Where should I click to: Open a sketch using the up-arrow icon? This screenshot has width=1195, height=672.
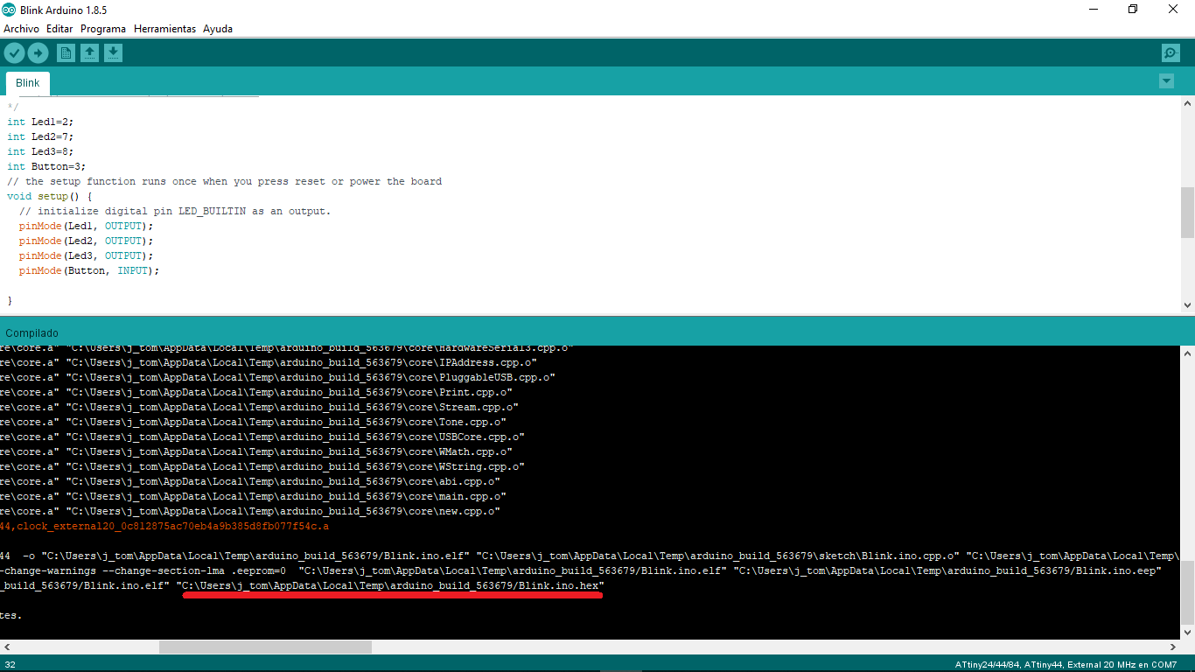point(89,53)
